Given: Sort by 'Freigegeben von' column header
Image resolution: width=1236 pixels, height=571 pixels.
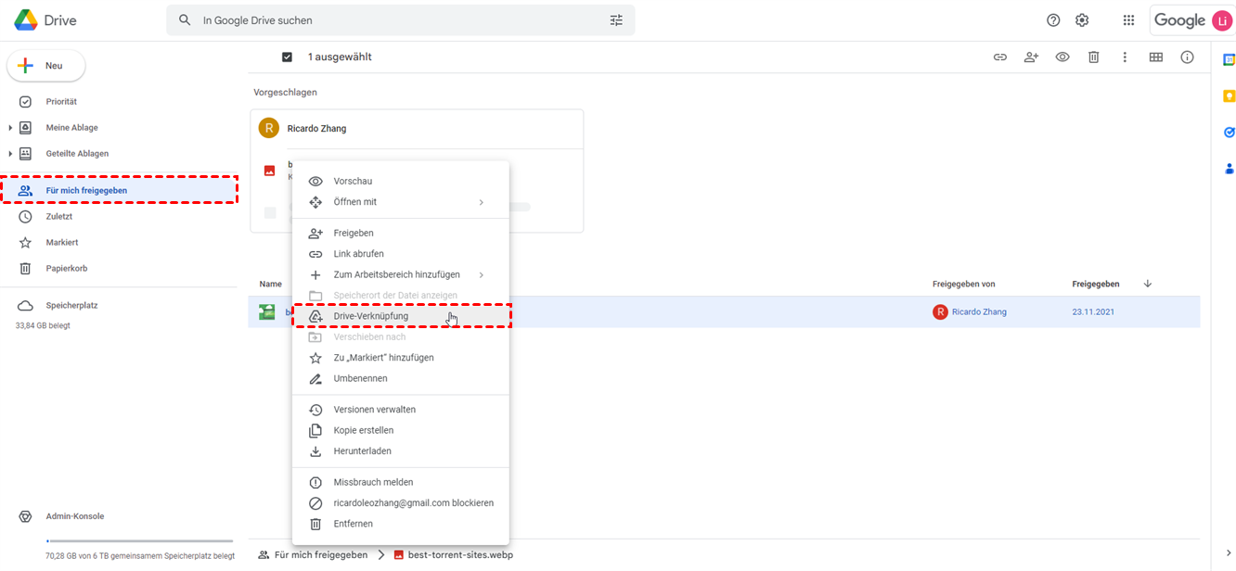Looking at the screenshot, I should click(963, 285).
